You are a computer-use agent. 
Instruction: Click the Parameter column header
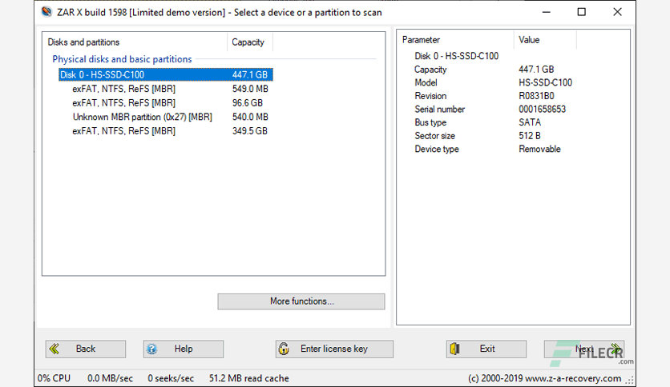456,40
